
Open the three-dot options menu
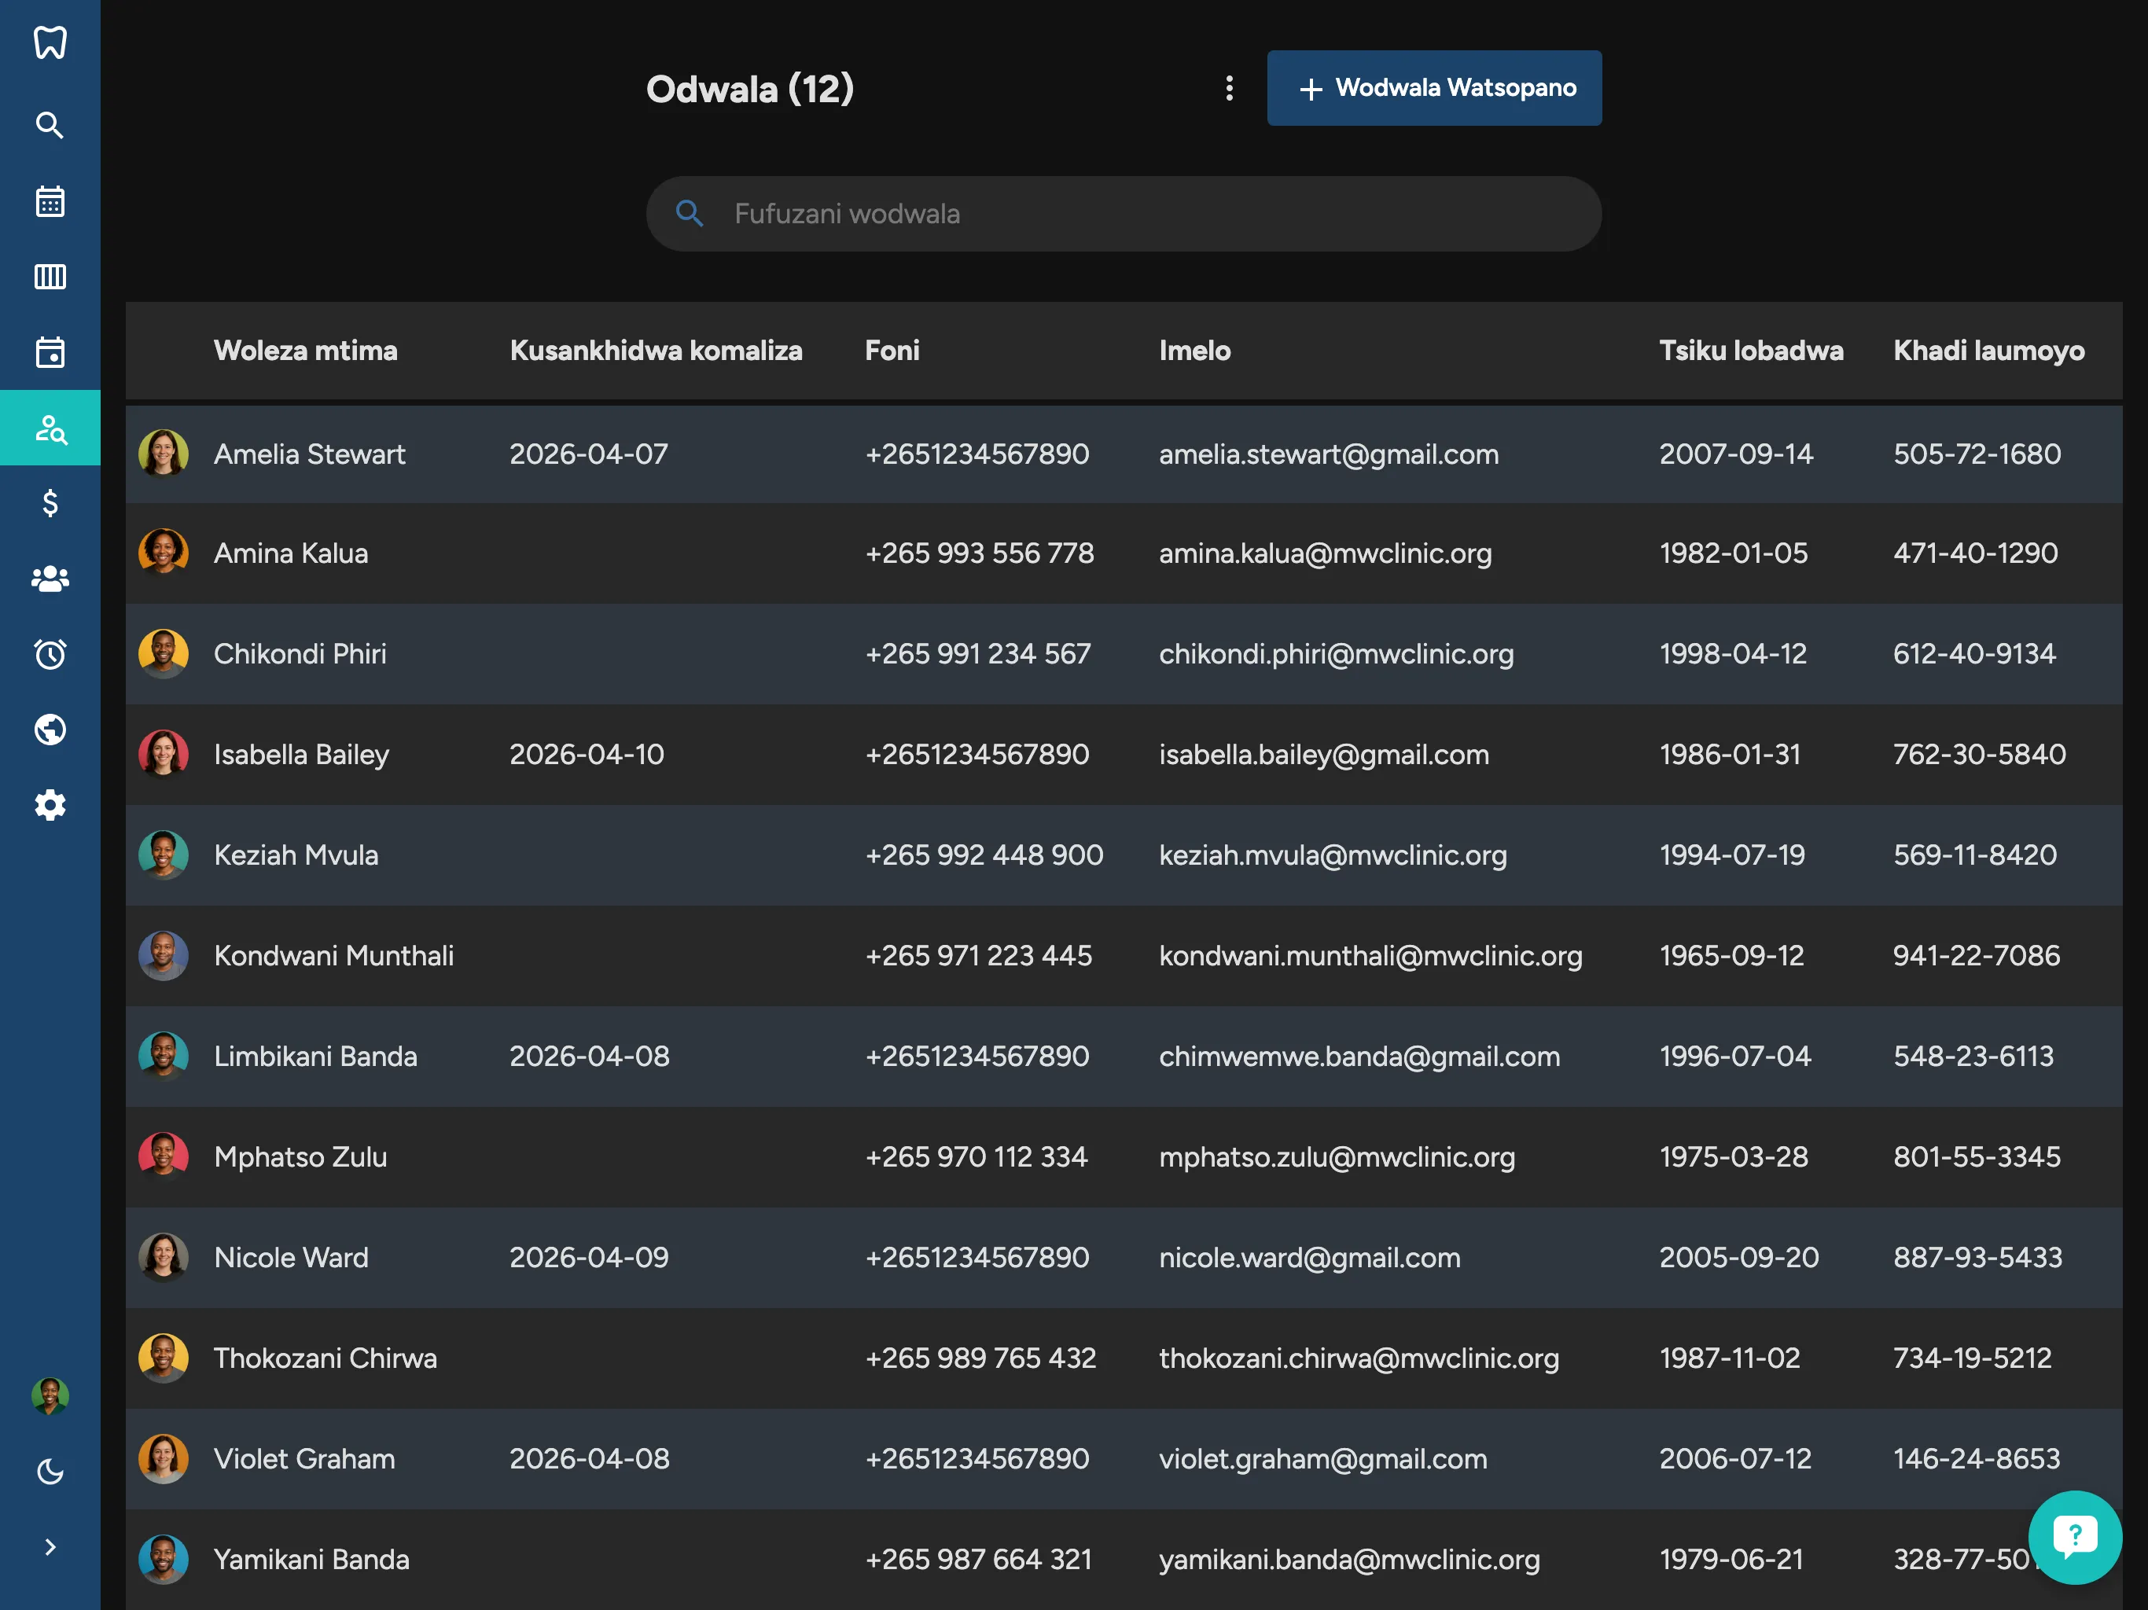(x=1230, y=88)
